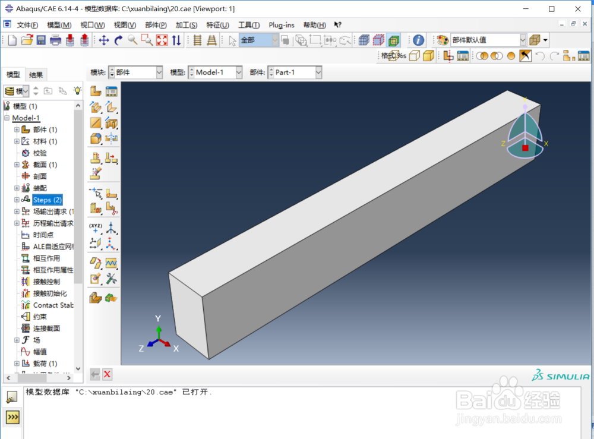Click the Create Part tool icon

(x=96, y=91)
